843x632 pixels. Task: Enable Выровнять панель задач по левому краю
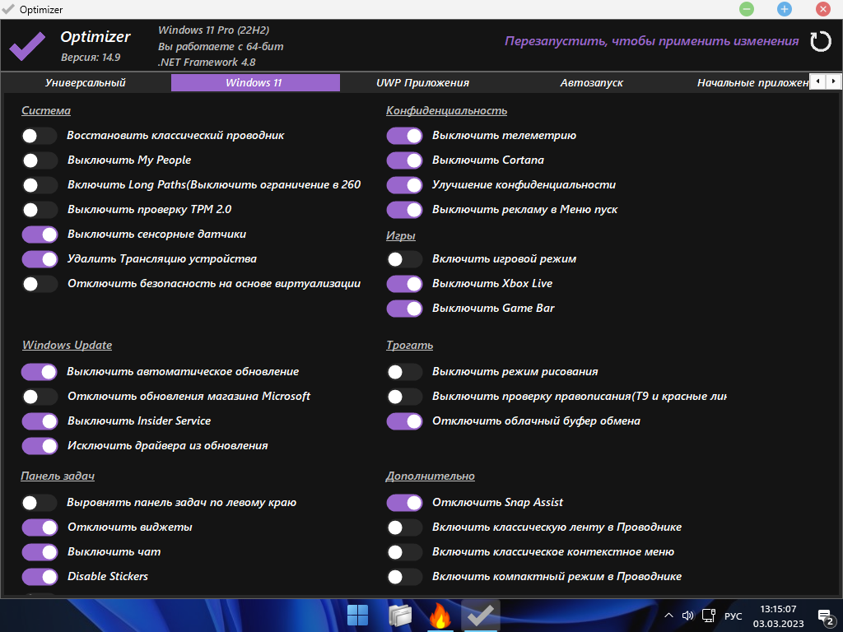point(40,503)
